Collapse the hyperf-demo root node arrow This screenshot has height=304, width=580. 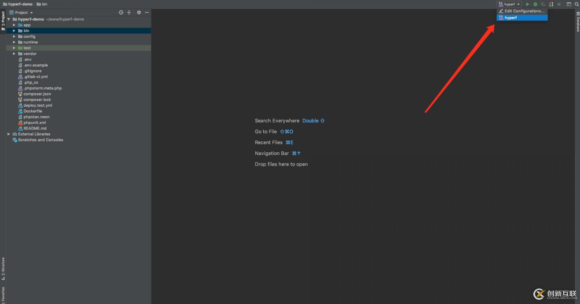pyautogui.click(x=9, y=19)
